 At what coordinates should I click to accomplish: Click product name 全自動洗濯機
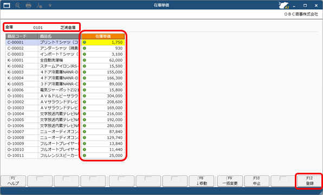click(51, 60)
